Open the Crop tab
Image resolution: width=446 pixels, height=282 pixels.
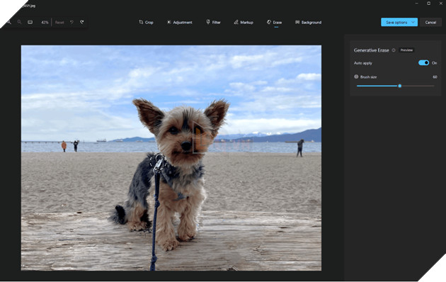146,22
